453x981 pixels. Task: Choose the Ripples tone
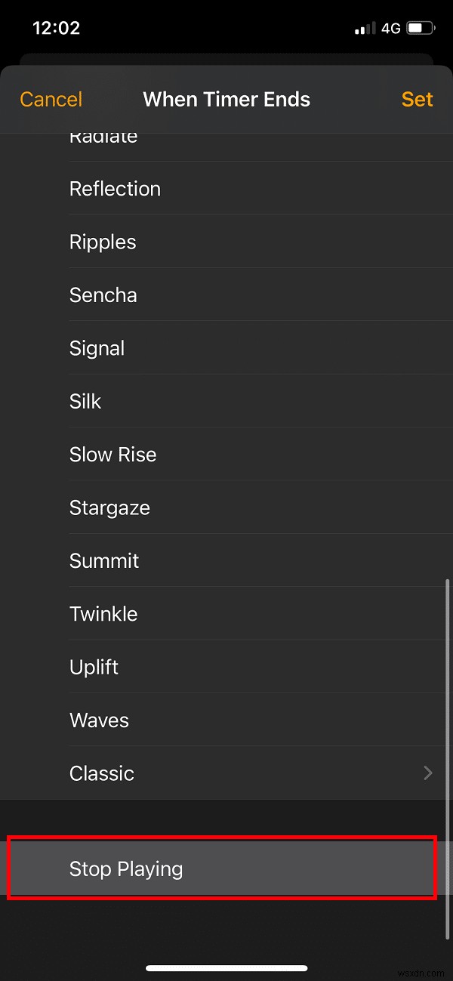click(103, 242)
